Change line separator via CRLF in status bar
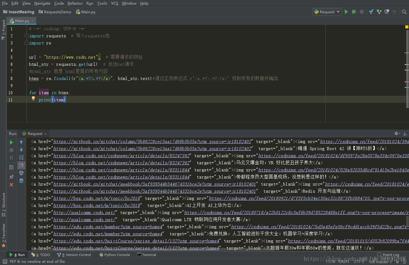Image resolution: width=409 pixels, height=265 pixels. pyautogui.click(x=344, y=262)
